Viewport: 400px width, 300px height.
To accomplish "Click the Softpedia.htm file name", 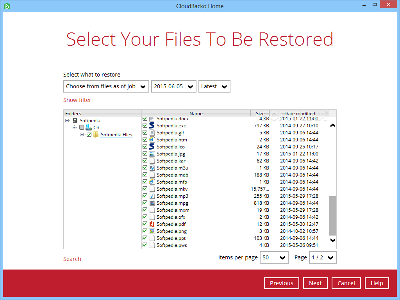I will click(172, 139).
